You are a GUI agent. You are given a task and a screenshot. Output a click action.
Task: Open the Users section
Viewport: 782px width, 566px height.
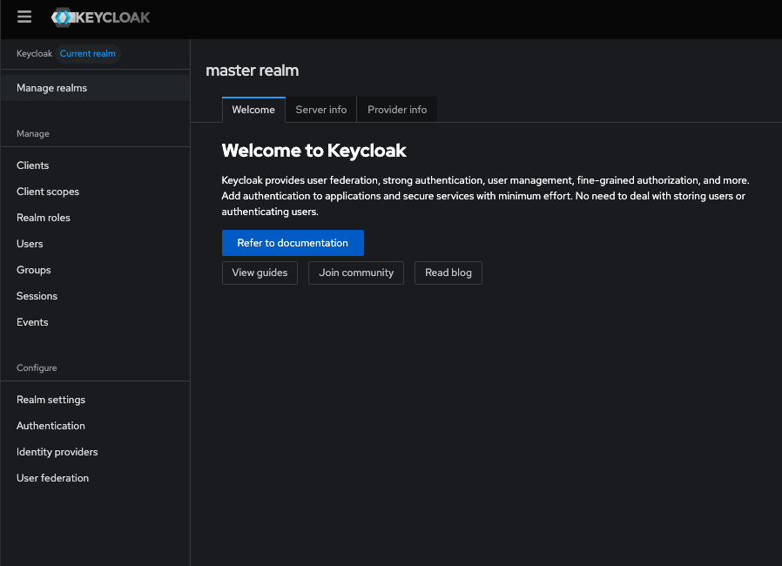(29, 243)
